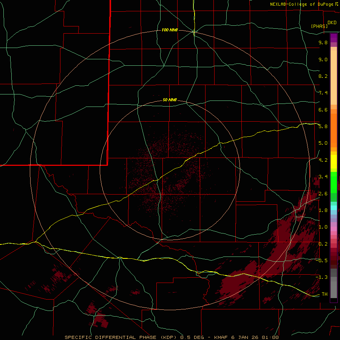Select the 50 NMI range ring label
This screenshot has height=340, width=340.
tap(170, 100)
